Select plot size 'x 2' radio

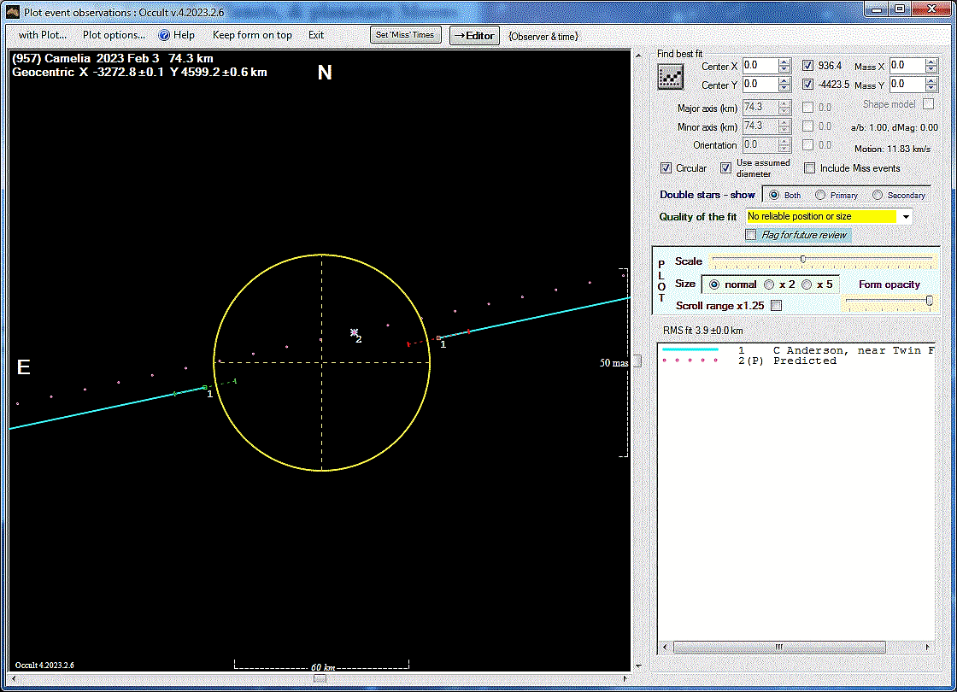(x=769, y=284)
